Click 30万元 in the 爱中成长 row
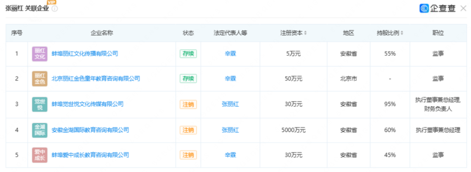This screenshot has width=471, height=172. (x=294, y=155)
